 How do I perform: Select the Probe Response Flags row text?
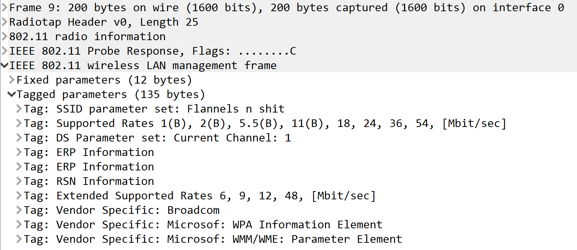coord(153,51)
